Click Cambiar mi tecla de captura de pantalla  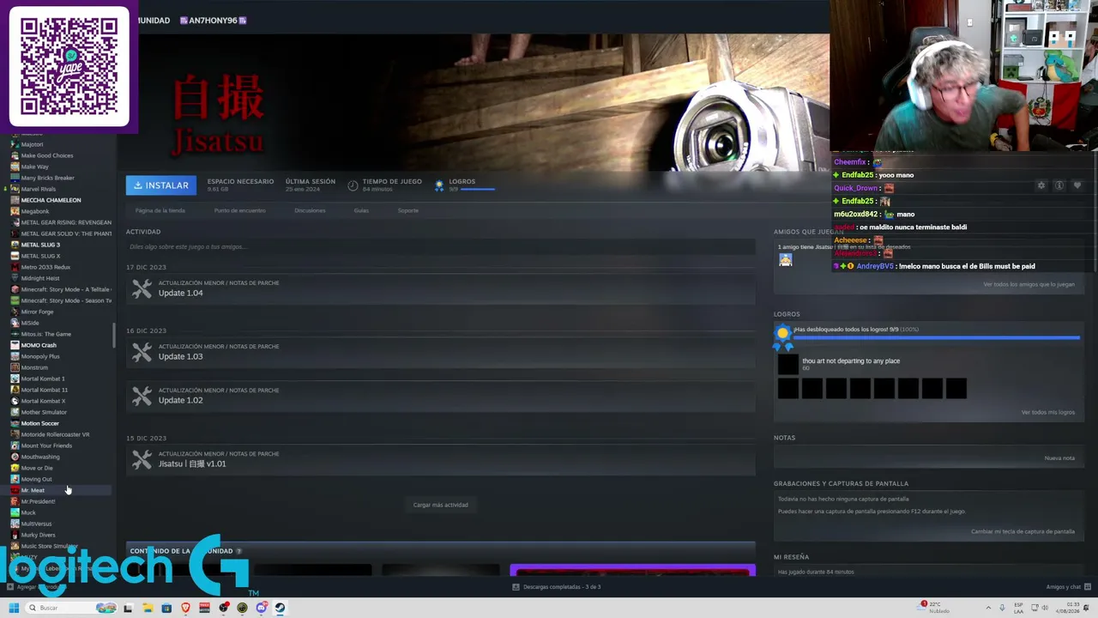click(x=1023, y=531)
